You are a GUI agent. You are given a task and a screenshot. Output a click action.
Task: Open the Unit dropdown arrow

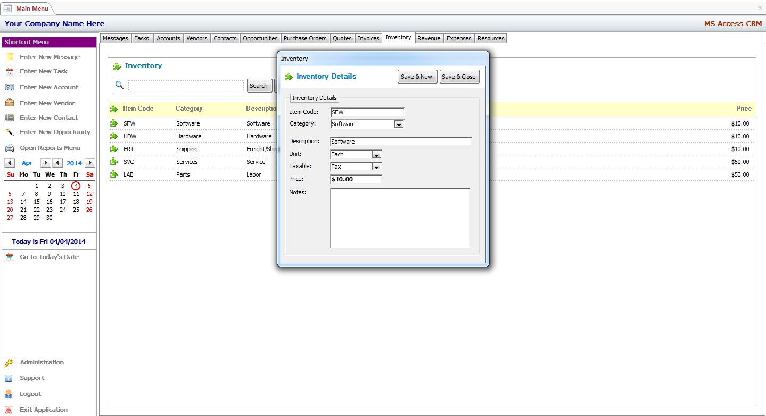click(376, 155)
